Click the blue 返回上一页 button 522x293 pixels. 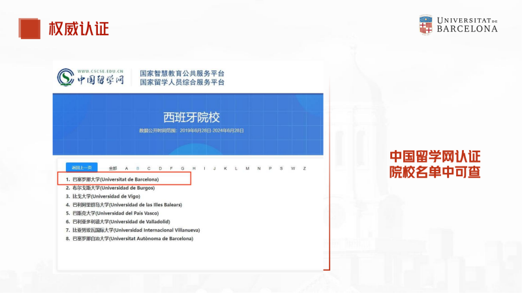(x=82, y=168)
